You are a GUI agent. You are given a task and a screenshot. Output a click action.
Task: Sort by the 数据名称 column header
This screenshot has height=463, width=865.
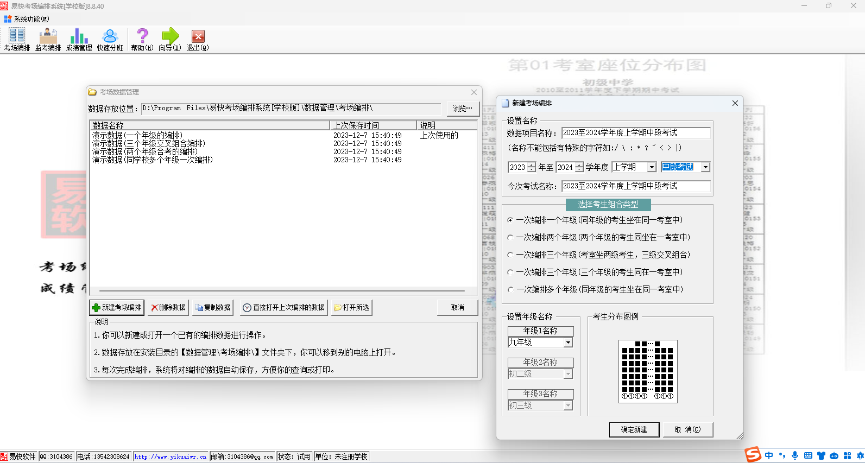[x=210, y=125]
